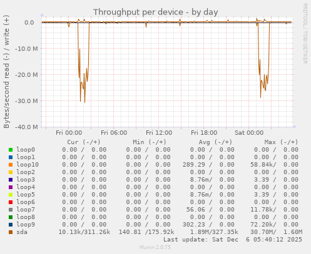Click the Fri 18:00 axis label
311x254 pixels.
pyautogui.click(x=204, y=133)
